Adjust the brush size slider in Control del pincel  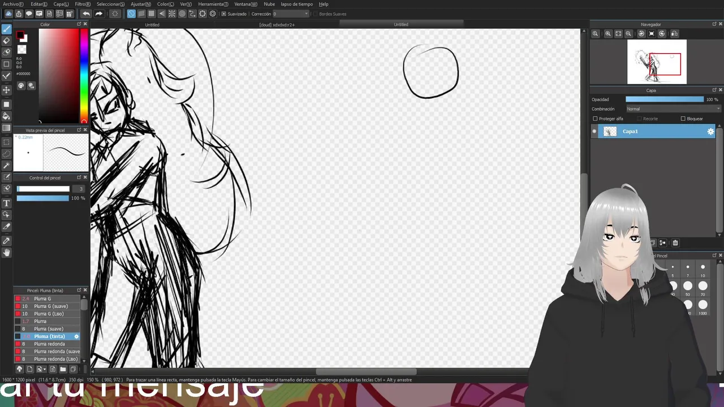click(43, 189)
